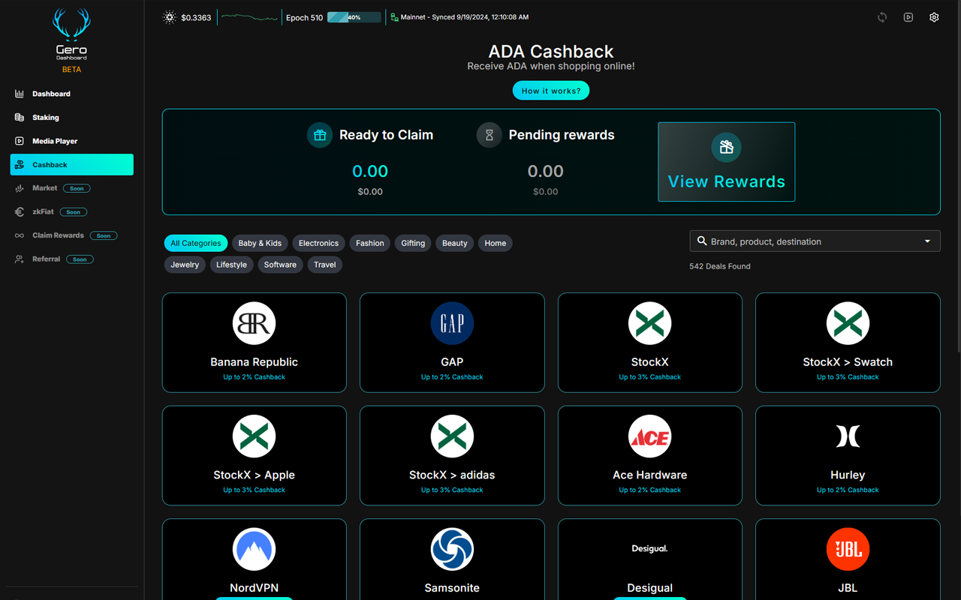This screenshot has height=600, width=961.
Task: Click View Rewards
Action: coord(726,162)
